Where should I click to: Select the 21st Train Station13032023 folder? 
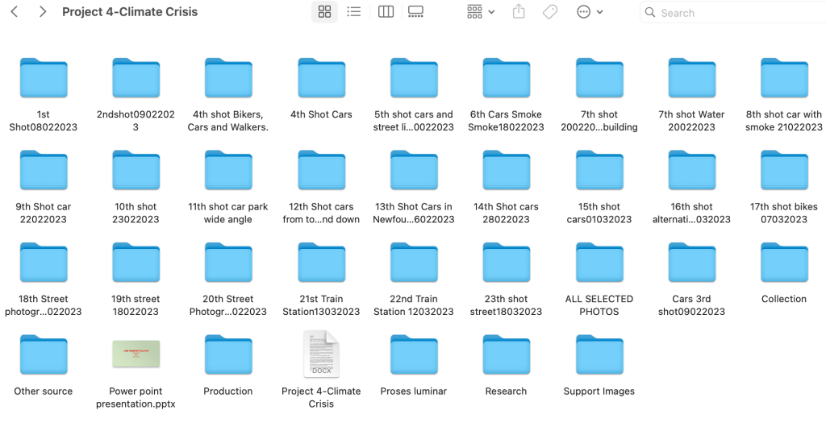(x=321, y=263)
